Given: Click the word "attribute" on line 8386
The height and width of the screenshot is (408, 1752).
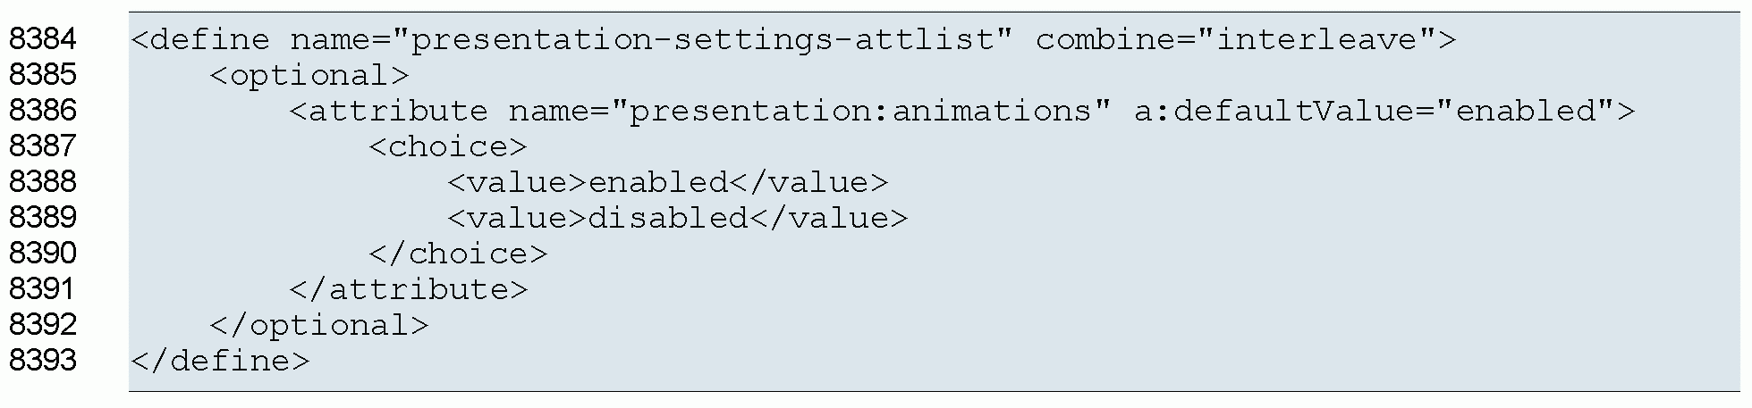Looking at the screenshot, I should tap(399, 112).
